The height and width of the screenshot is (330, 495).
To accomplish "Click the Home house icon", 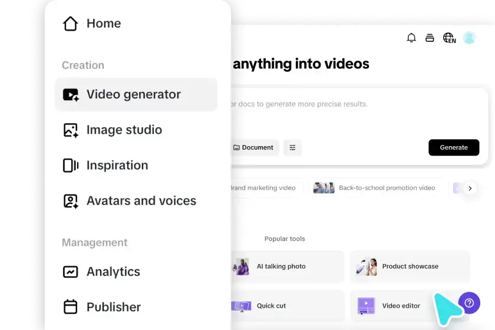I will click(70, 24).
